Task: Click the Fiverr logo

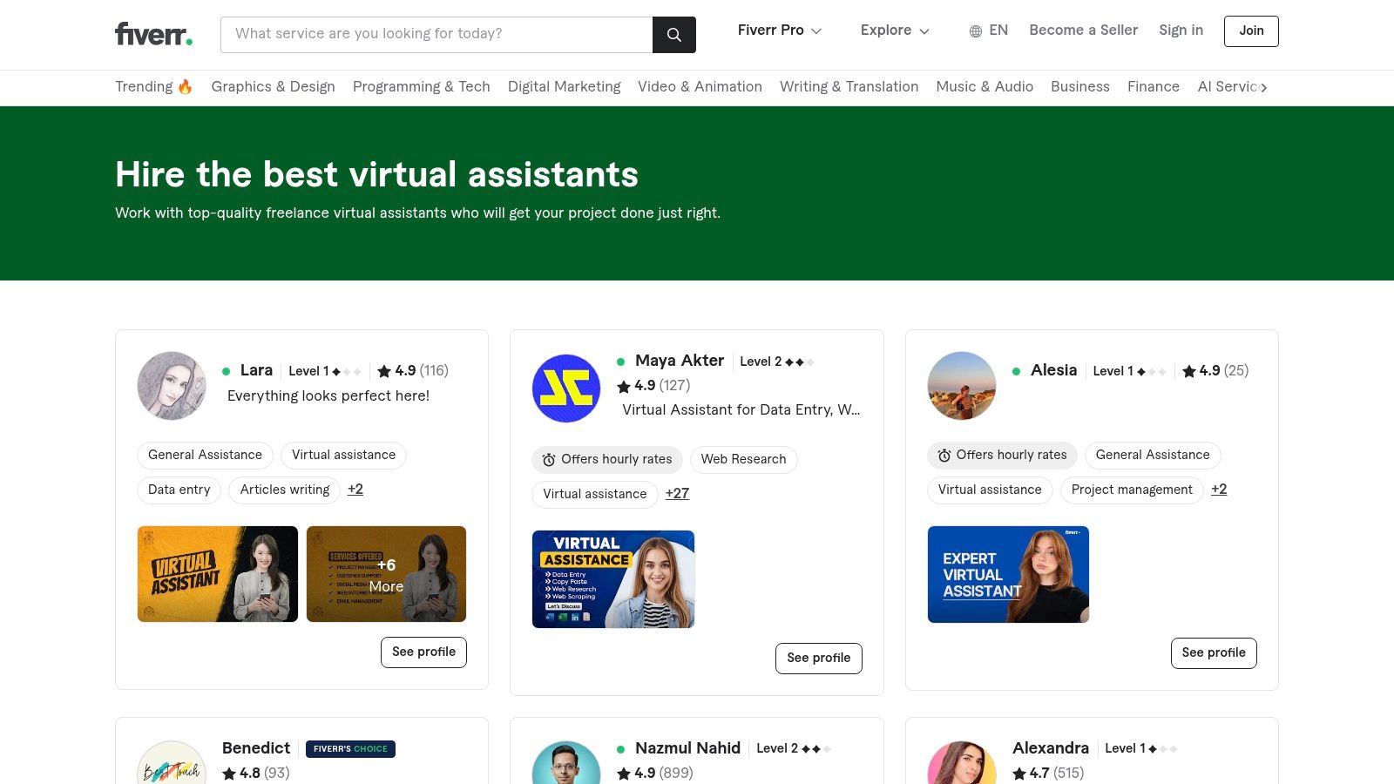Action: pos(153,34)
